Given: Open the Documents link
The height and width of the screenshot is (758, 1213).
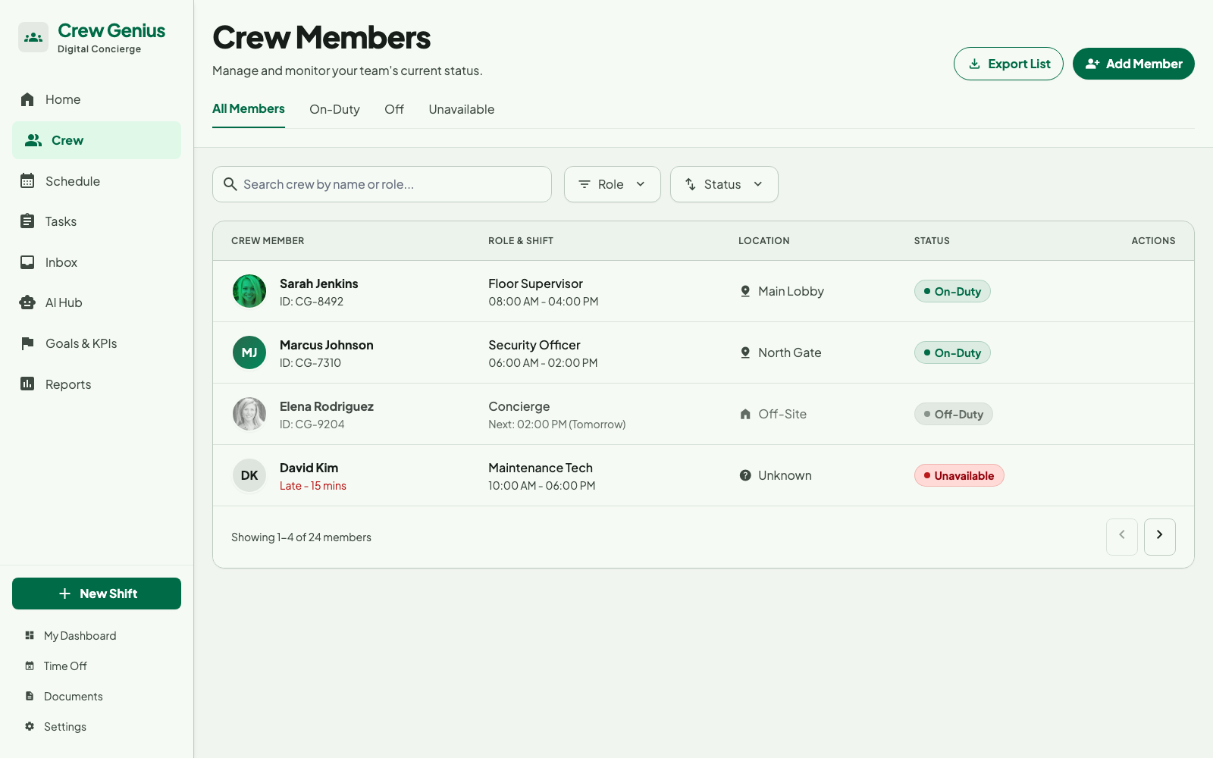Looking at the screenshot, I should [x=96, y=696].
